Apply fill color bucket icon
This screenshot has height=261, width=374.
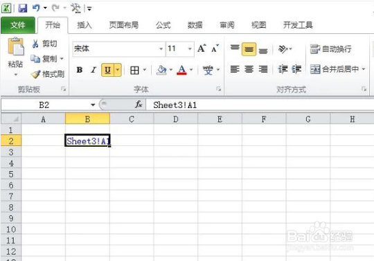click(161, 70)
